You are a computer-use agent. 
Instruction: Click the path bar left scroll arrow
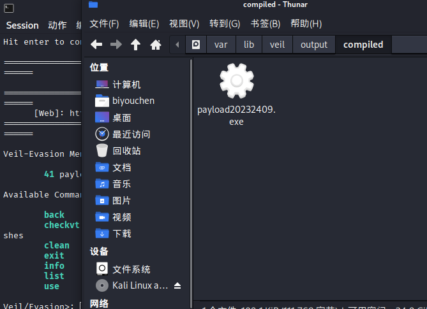(177, 45)
